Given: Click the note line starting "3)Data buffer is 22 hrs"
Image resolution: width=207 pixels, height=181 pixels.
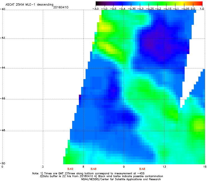Looking at the screenshot, I should click(x=101, y=176).
